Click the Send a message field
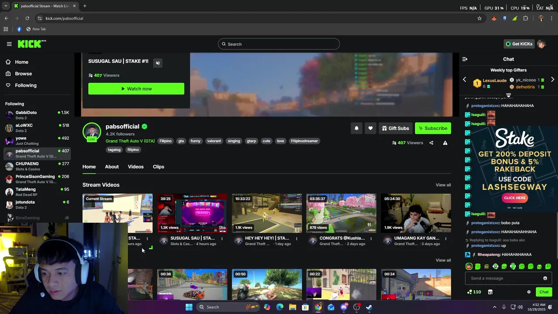 point(508,278)
